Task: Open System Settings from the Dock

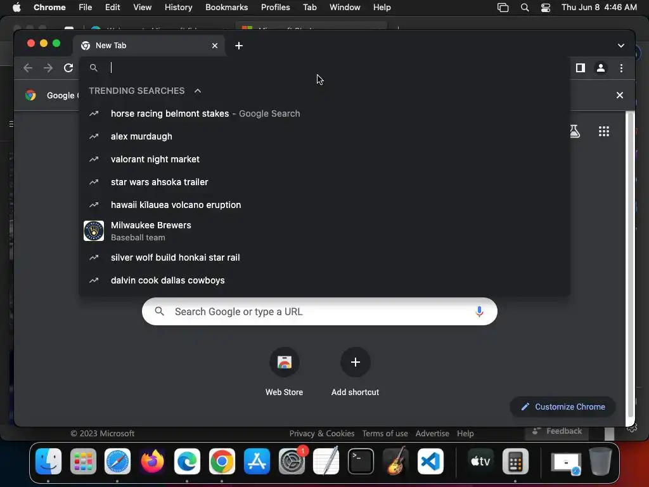Action: pyautogui.click(x=292, y=462)
